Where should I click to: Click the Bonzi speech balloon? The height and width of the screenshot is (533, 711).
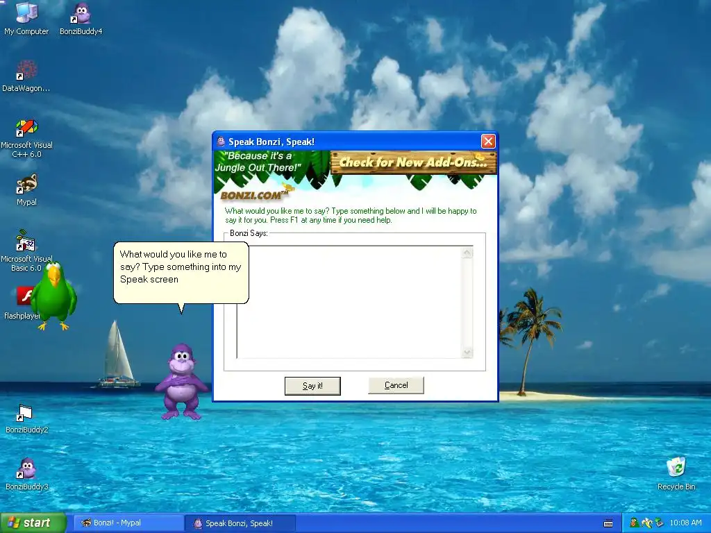click(x=181, y=273)
